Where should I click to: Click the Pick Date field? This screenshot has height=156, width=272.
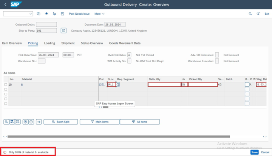click(48, 55)
